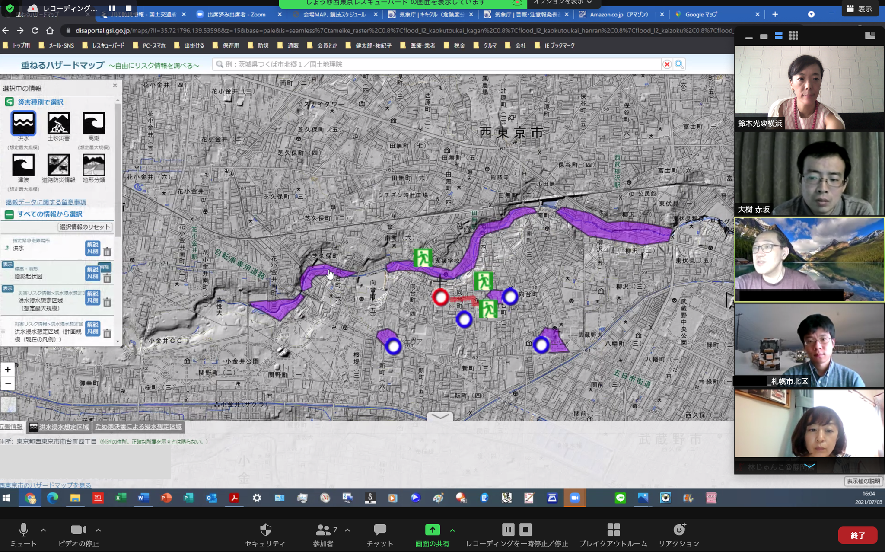Open Zoom reactions

679,535
